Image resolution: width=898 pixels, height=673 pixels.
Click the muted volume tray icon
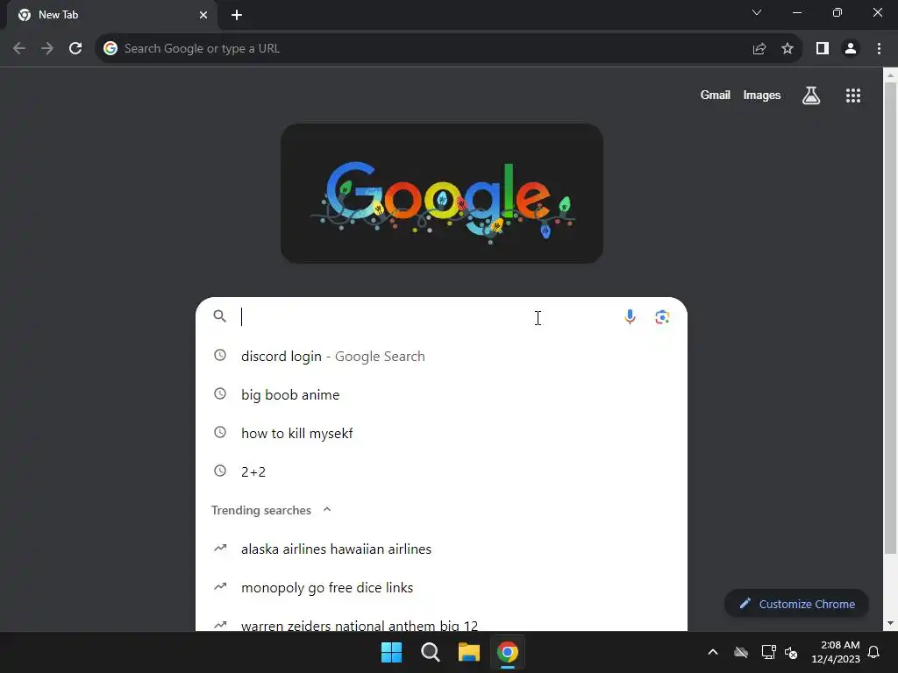(791, 652)
